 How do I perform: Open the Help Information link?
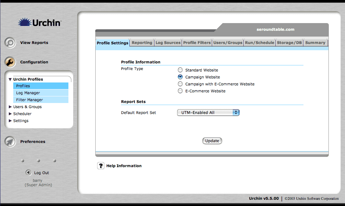tap(124, 166)
